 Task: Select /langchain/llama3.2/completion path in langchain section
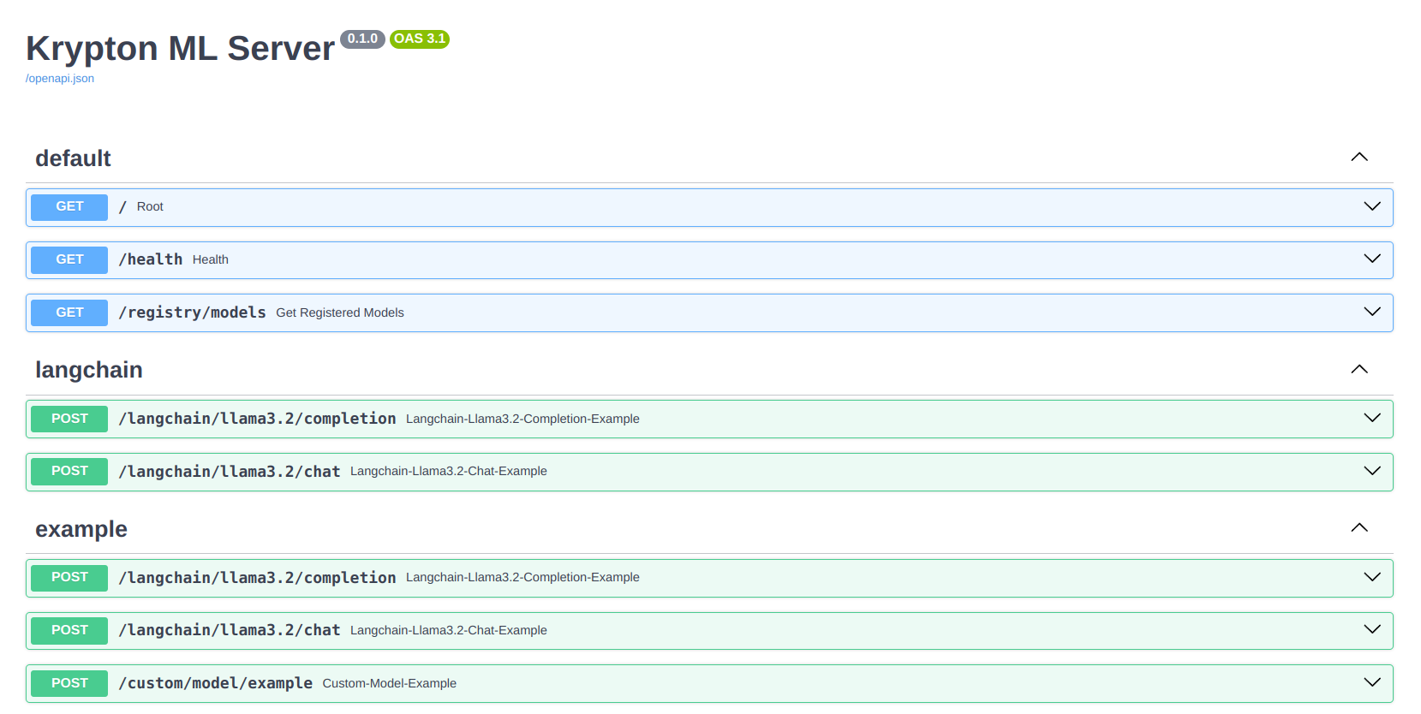pyautogui.click(x=257, y=419)
